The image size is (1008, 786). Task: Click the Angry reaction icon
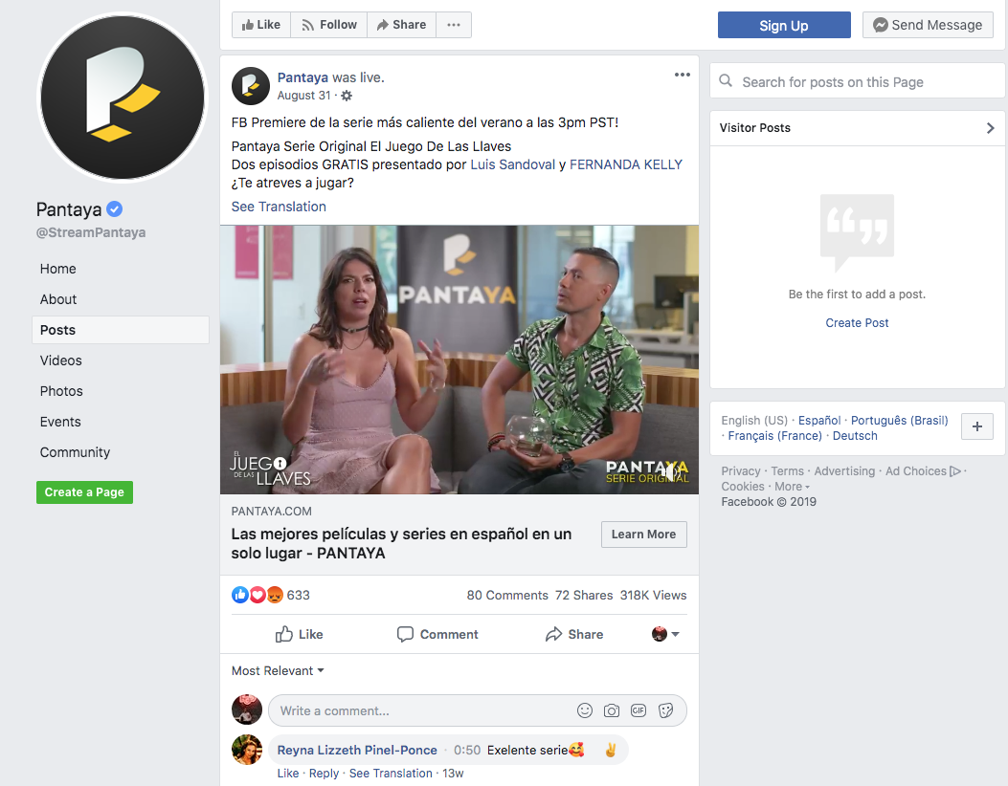(x=275, y=596)
